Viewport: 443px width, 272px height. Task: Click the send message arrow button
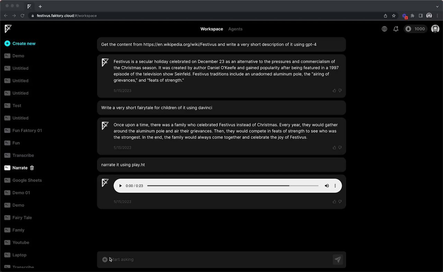point(338,260)
